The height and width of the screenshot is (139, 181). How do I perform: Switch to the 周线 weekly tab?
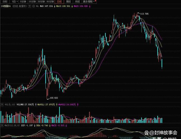[68, 2]
